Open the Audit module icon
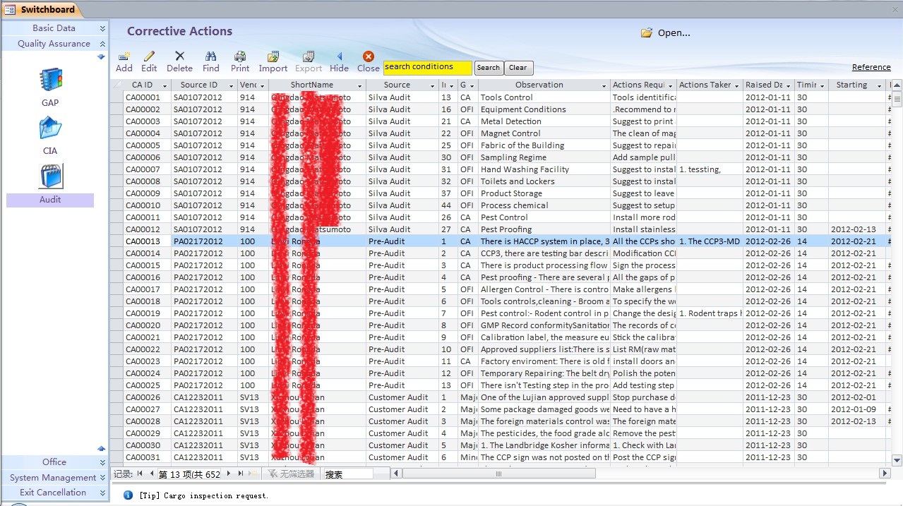 [50, 176]
